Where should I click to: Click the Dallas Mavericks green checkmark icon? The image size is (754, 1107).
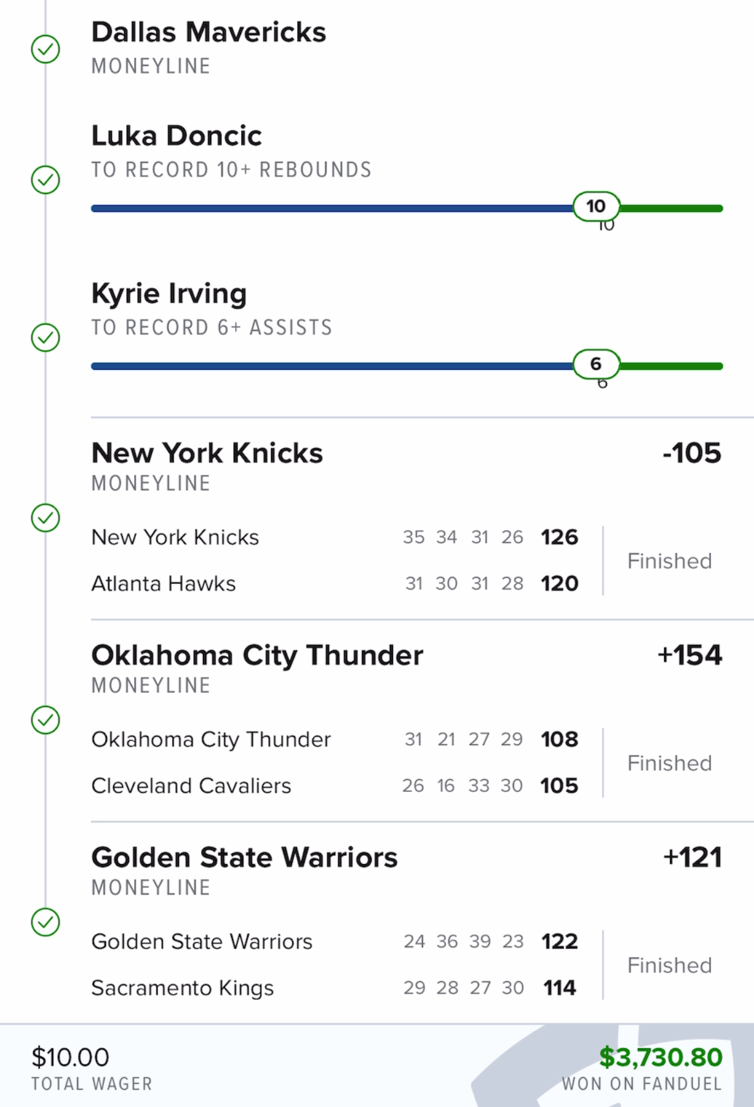[46, 49]
